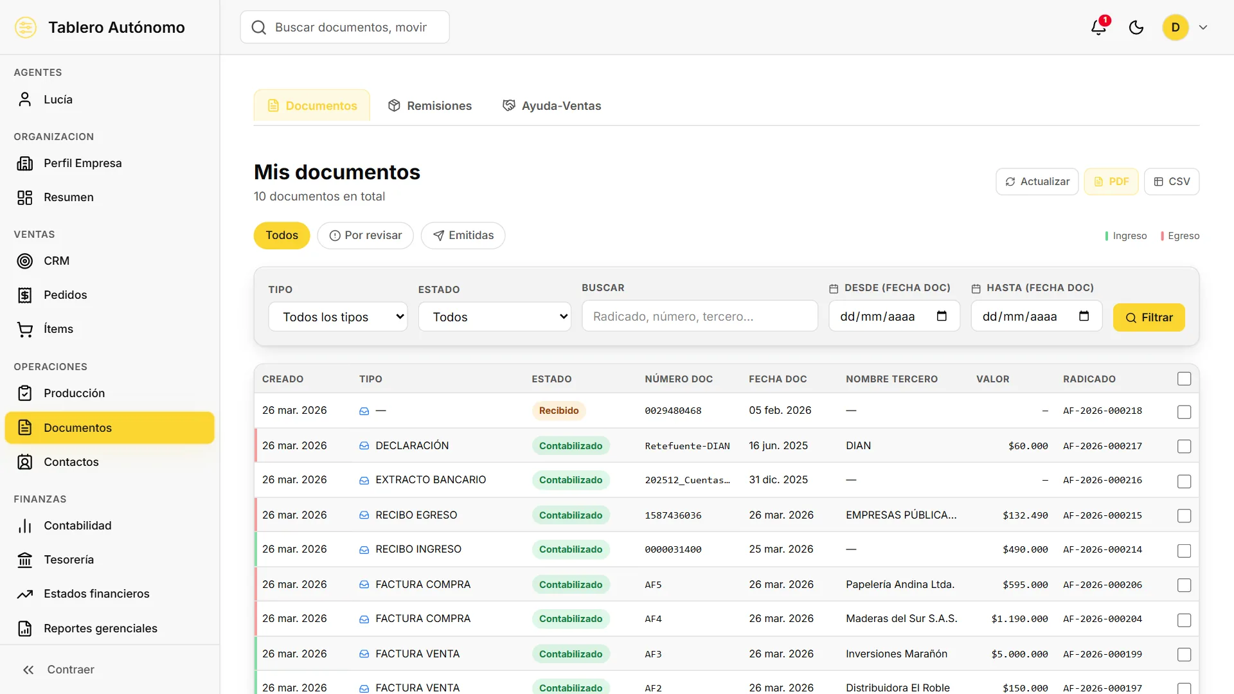
Task: Click the user avatar D
Action: (x=1176, y=27)
